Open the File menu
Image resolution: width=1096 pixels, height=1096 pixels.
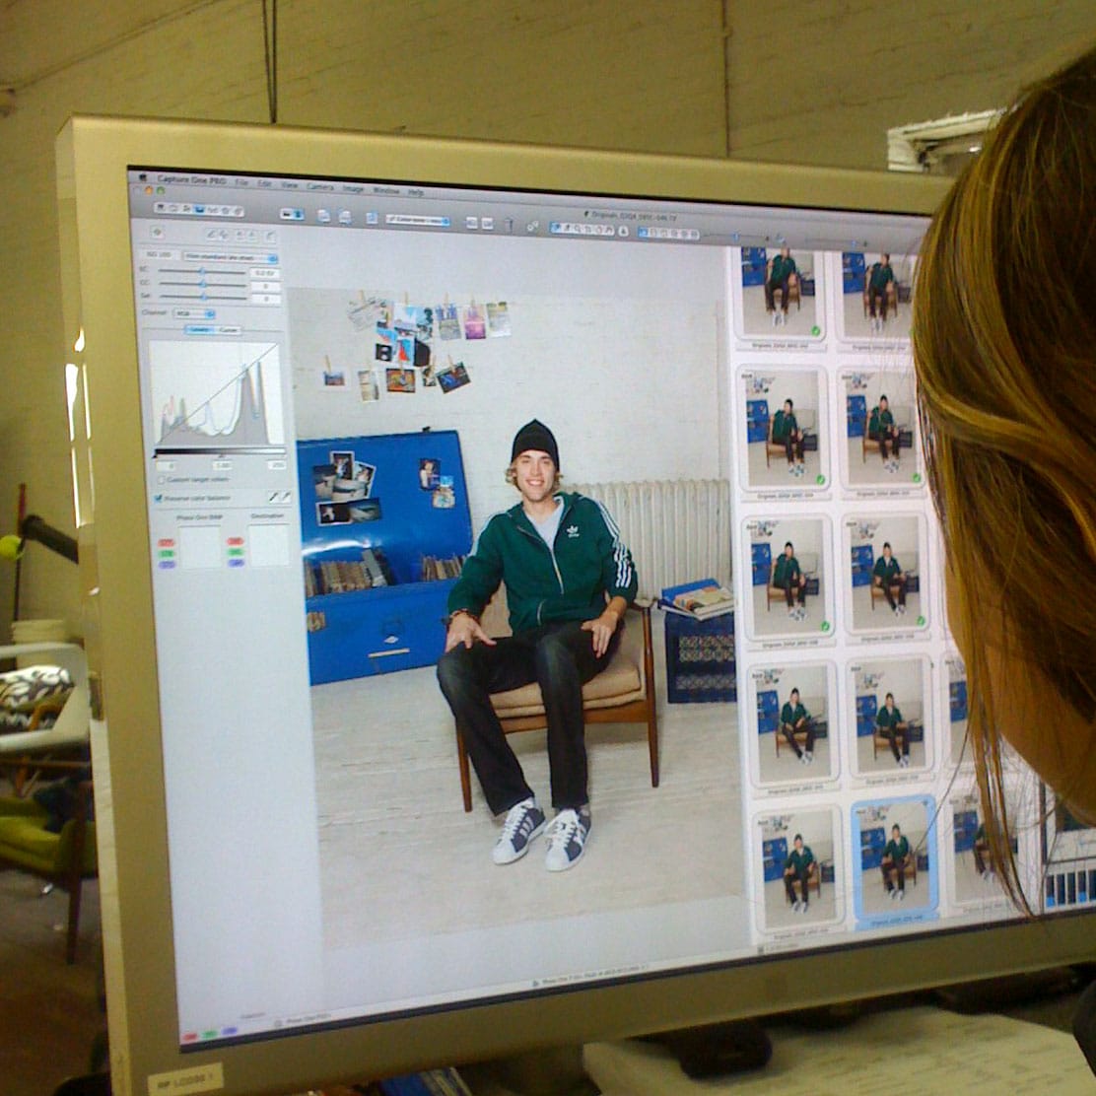241,181
